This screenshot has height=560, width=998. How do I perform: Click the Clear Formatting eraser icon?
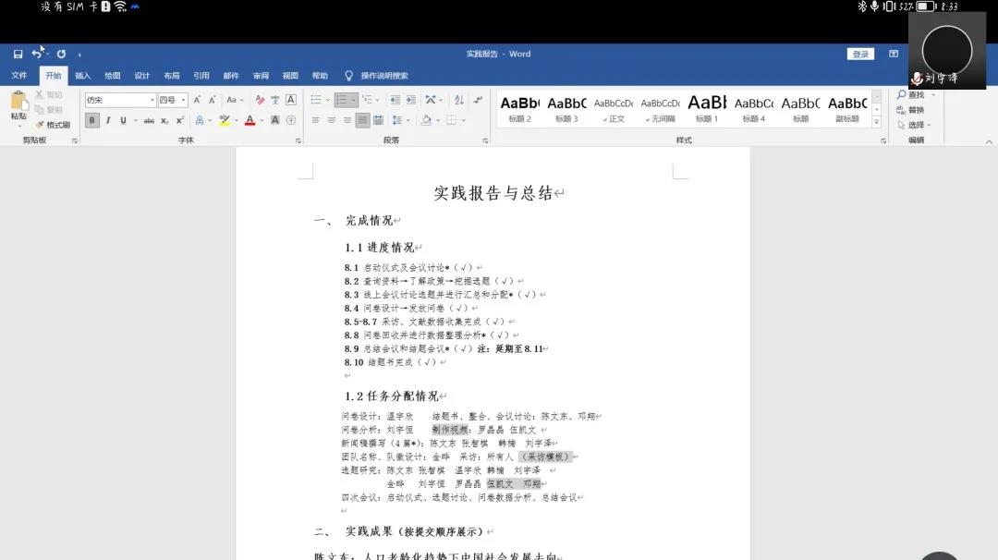click(260, 100)
